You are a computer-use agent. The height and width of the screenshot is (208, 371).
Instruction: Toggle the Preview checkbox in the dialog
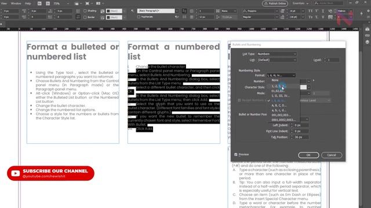[x=236, y=154]
